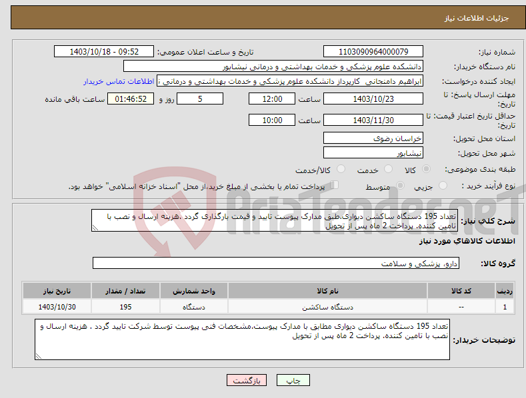The height and width of the screenshot is (398, 526).
Task: Toggle the Islamic treasury payment checkbox
Action: pos(335,185)
